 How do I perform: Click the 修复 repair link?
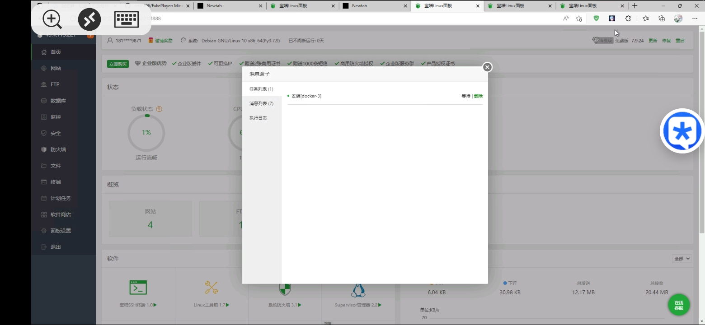pyautogui.click(x=667, y=41)
